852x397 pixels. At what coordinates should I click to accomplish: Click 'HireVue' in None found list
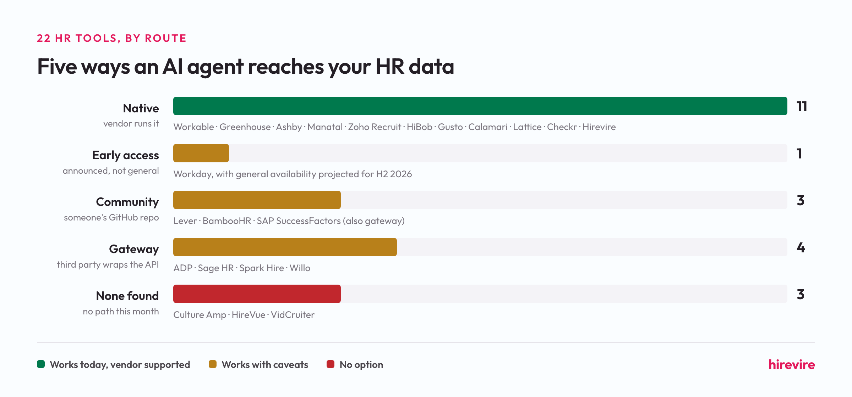coord(248,315)
